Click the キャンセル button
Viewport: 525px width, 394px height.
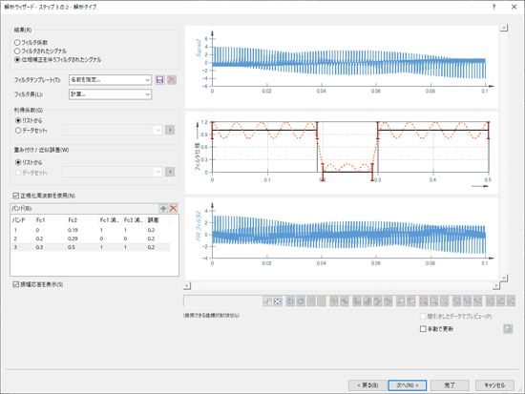(494, 385)
